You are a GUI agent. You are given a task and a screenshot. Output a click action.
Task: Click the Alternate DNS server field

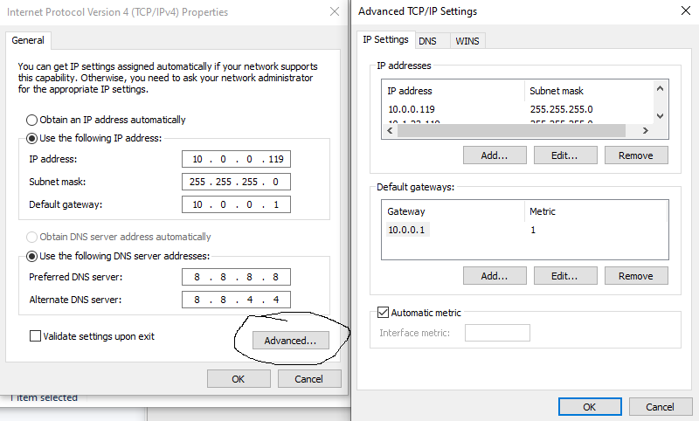236,300
